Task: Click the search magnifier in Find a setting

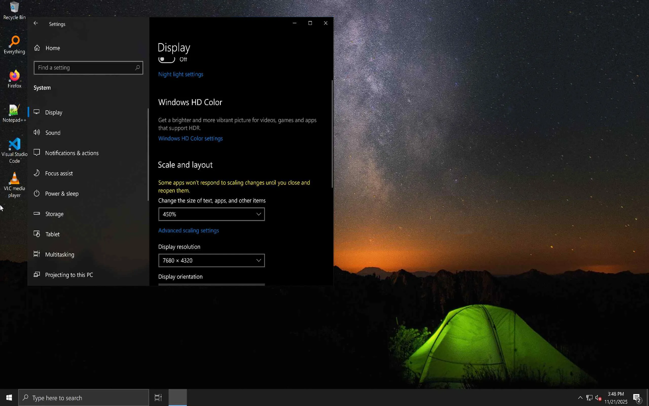Action: (137, 68)
